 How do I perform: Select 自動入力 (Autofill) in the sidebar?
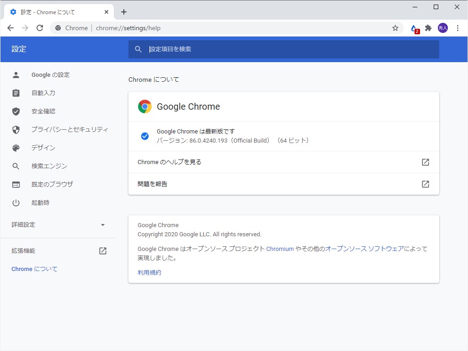[x=43, y=93]
